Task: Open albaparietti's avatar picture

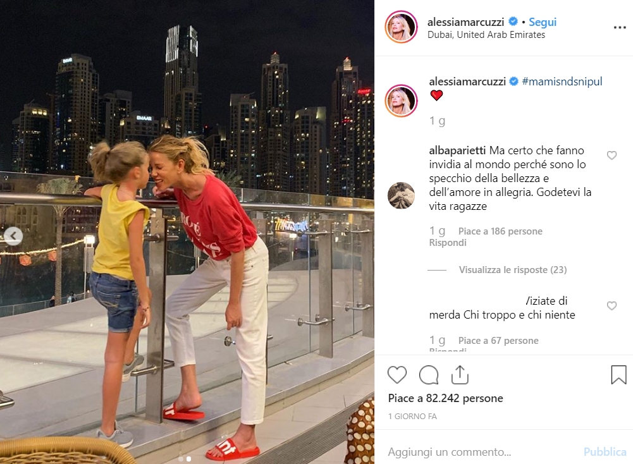Action: [402, 195]
